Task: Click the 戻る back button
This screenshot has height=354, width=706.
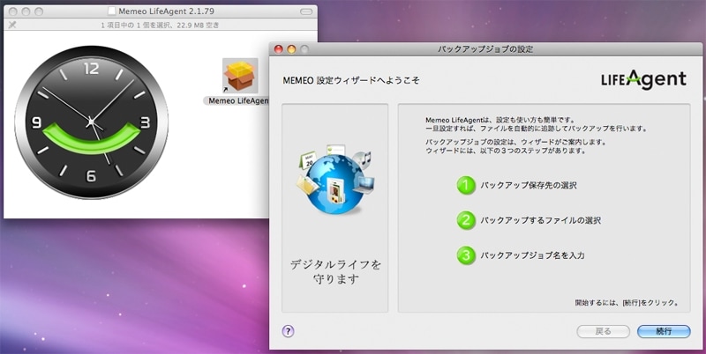Action: 603,331
